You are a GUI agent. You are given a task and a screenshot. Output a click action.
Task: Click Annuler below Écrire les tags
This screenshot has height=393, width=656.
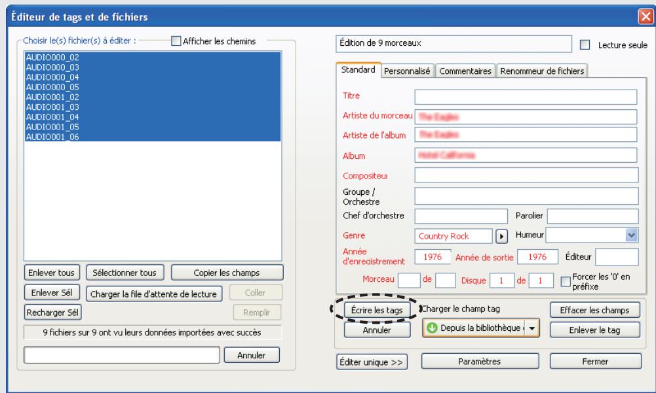pos(377,330)
